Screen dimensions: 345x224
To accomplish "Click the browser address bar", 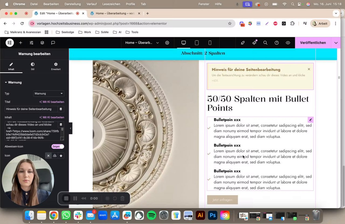I will pos(131,23).
